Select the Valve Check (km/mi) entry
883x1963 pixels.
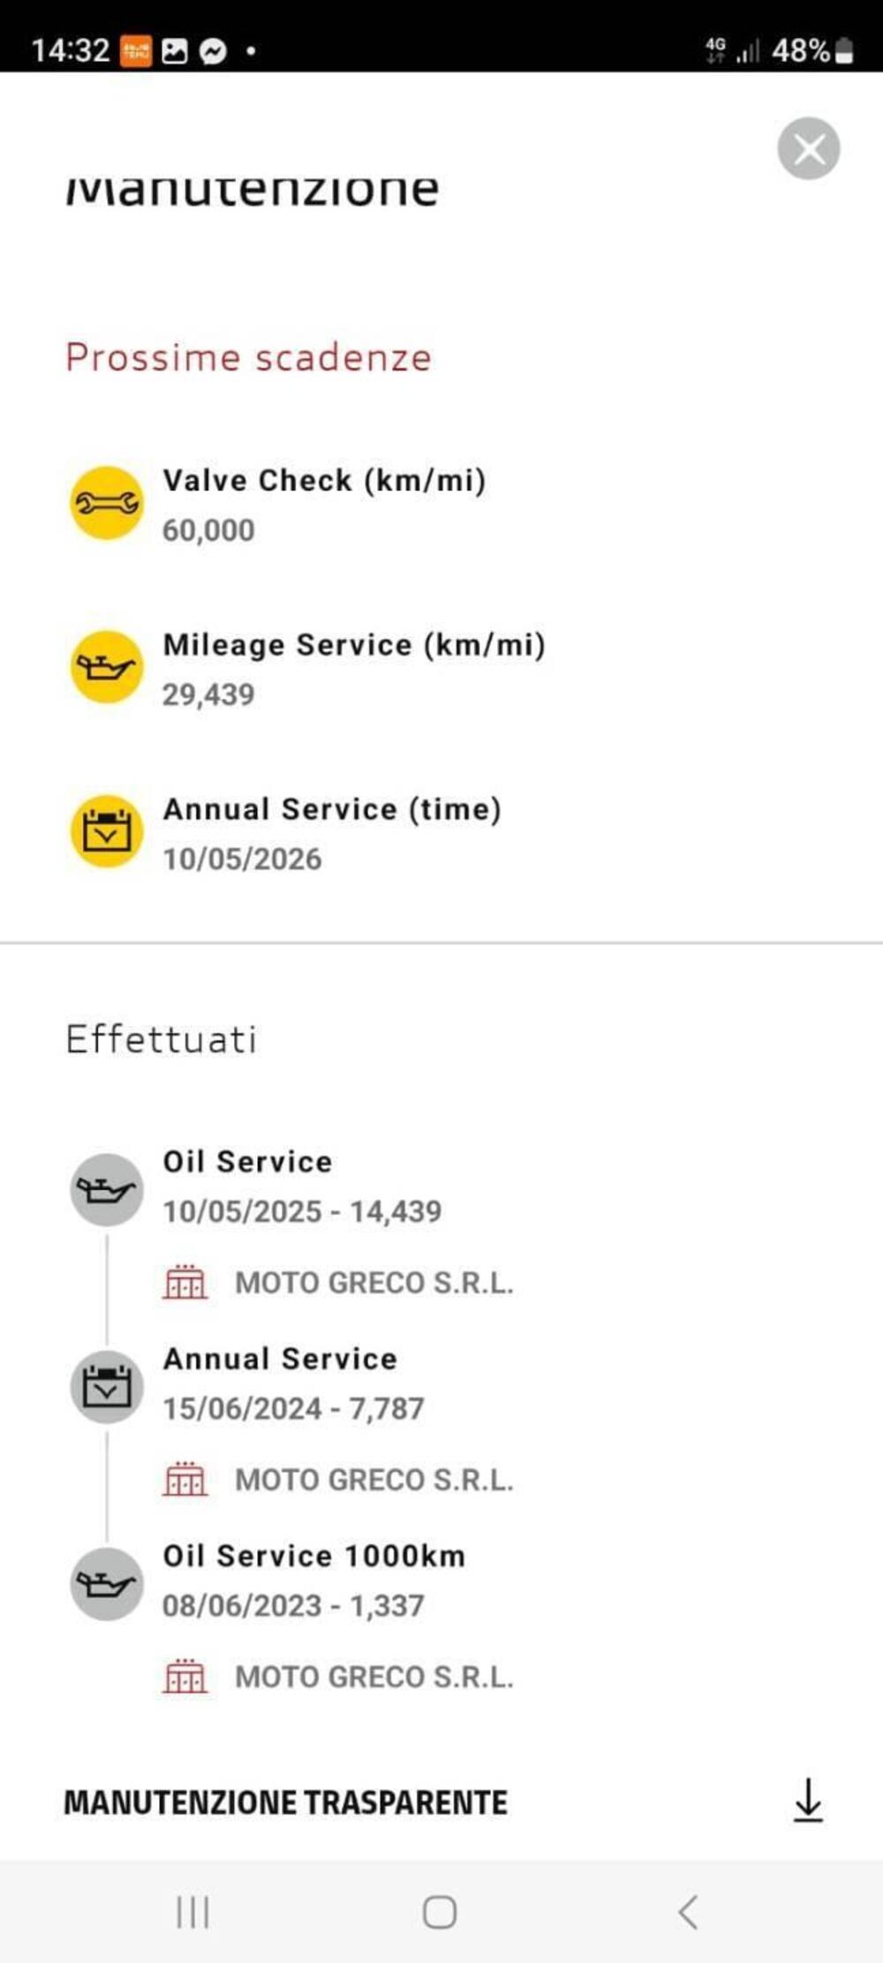click(x=324, y=481)
